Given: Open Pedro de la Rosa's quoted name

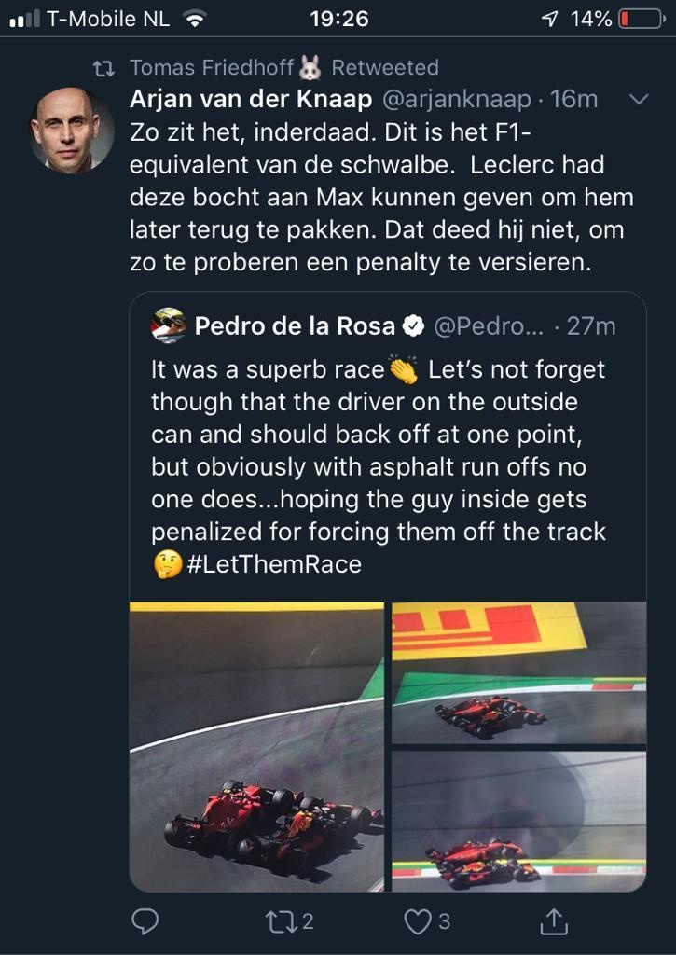Looking at the screenshot, I should click(294, 325).
